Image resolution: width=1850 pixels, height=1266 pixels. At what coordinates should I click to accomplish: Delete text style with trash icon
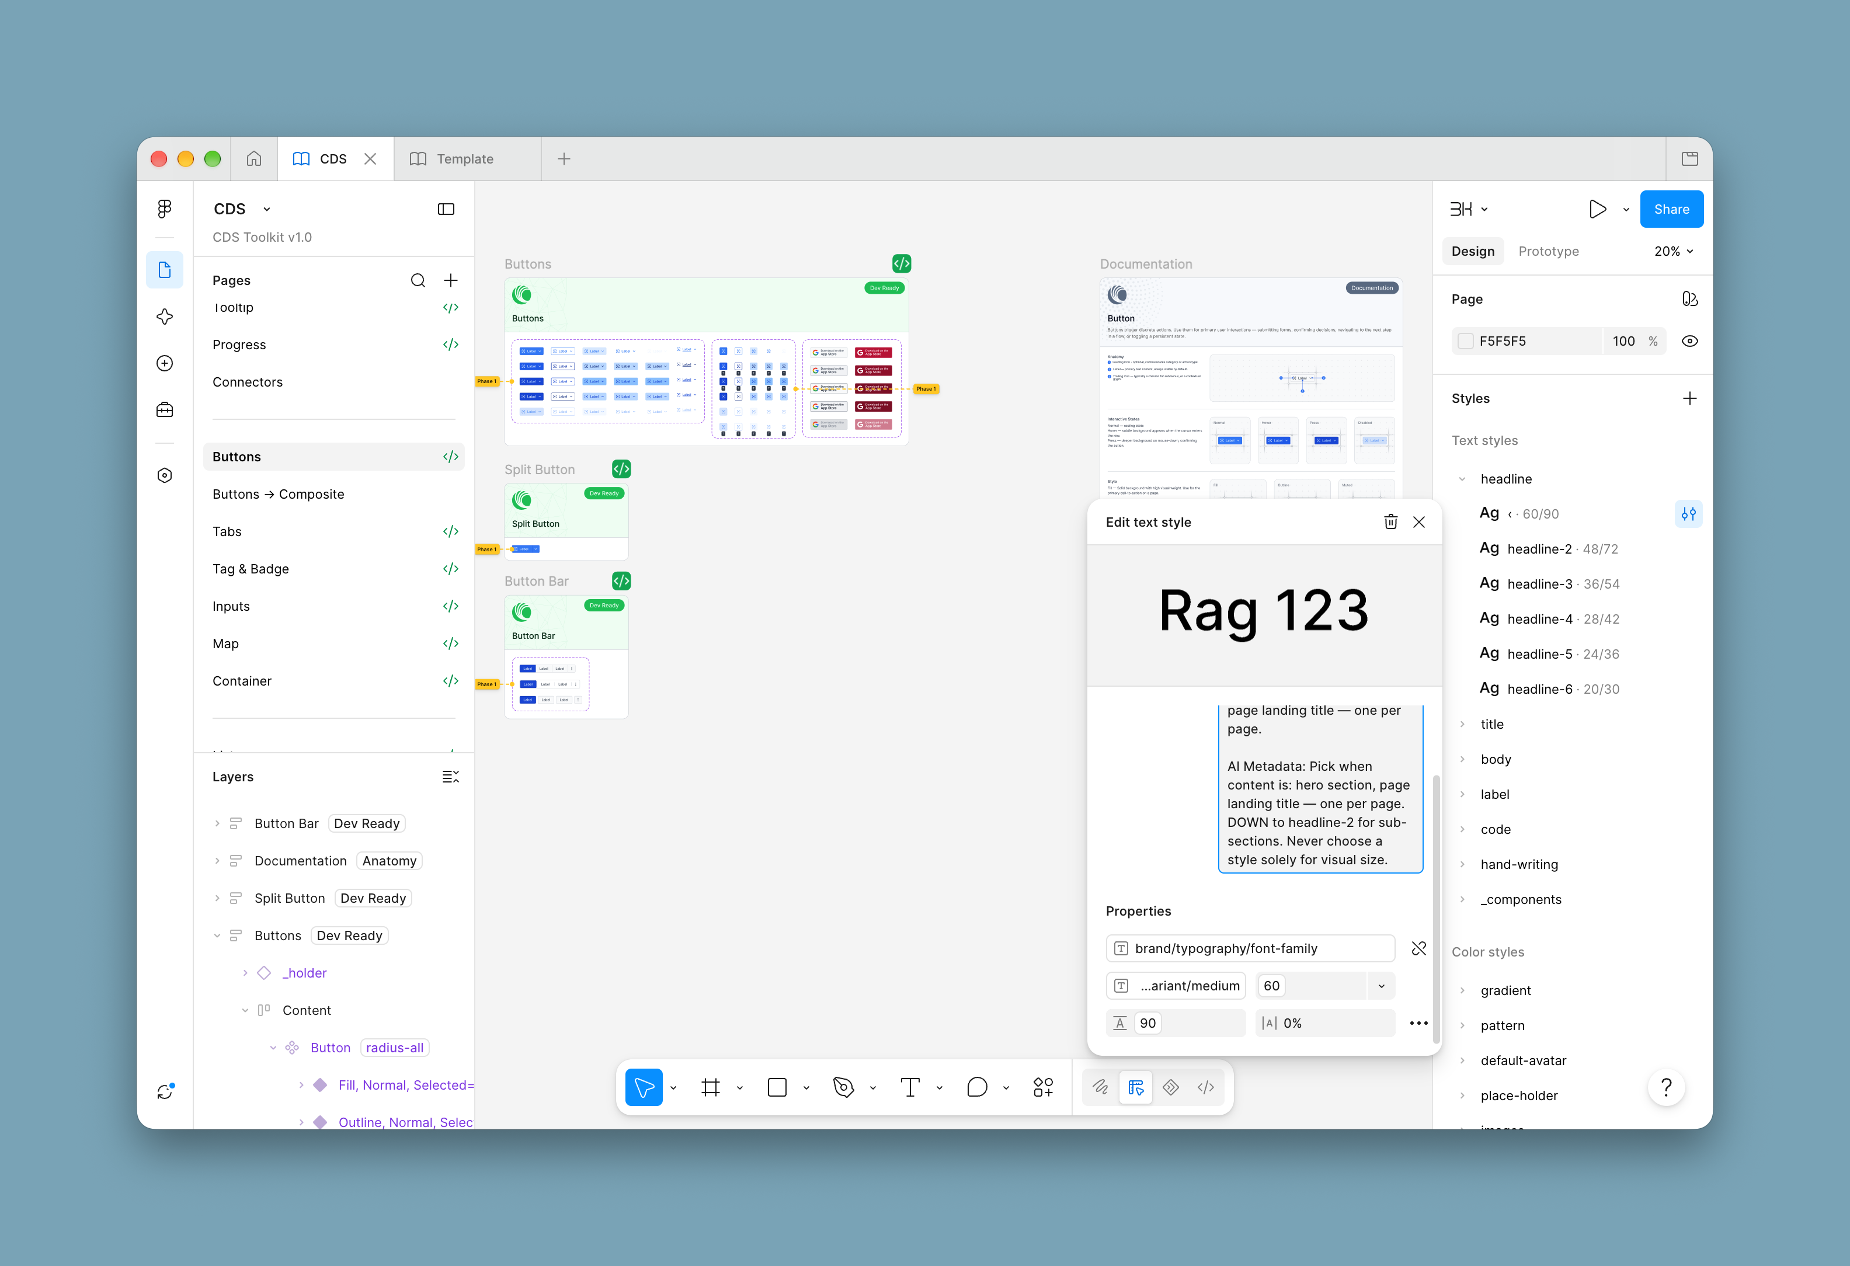(x=1390, y=521)
